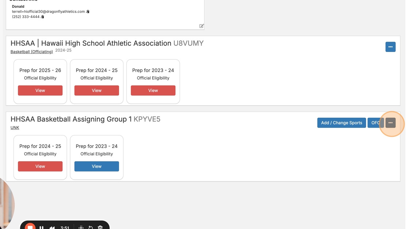Open the Basketball (Officiating) link
Viewport: 409px width, 229px height.
[x=32, y=52]
